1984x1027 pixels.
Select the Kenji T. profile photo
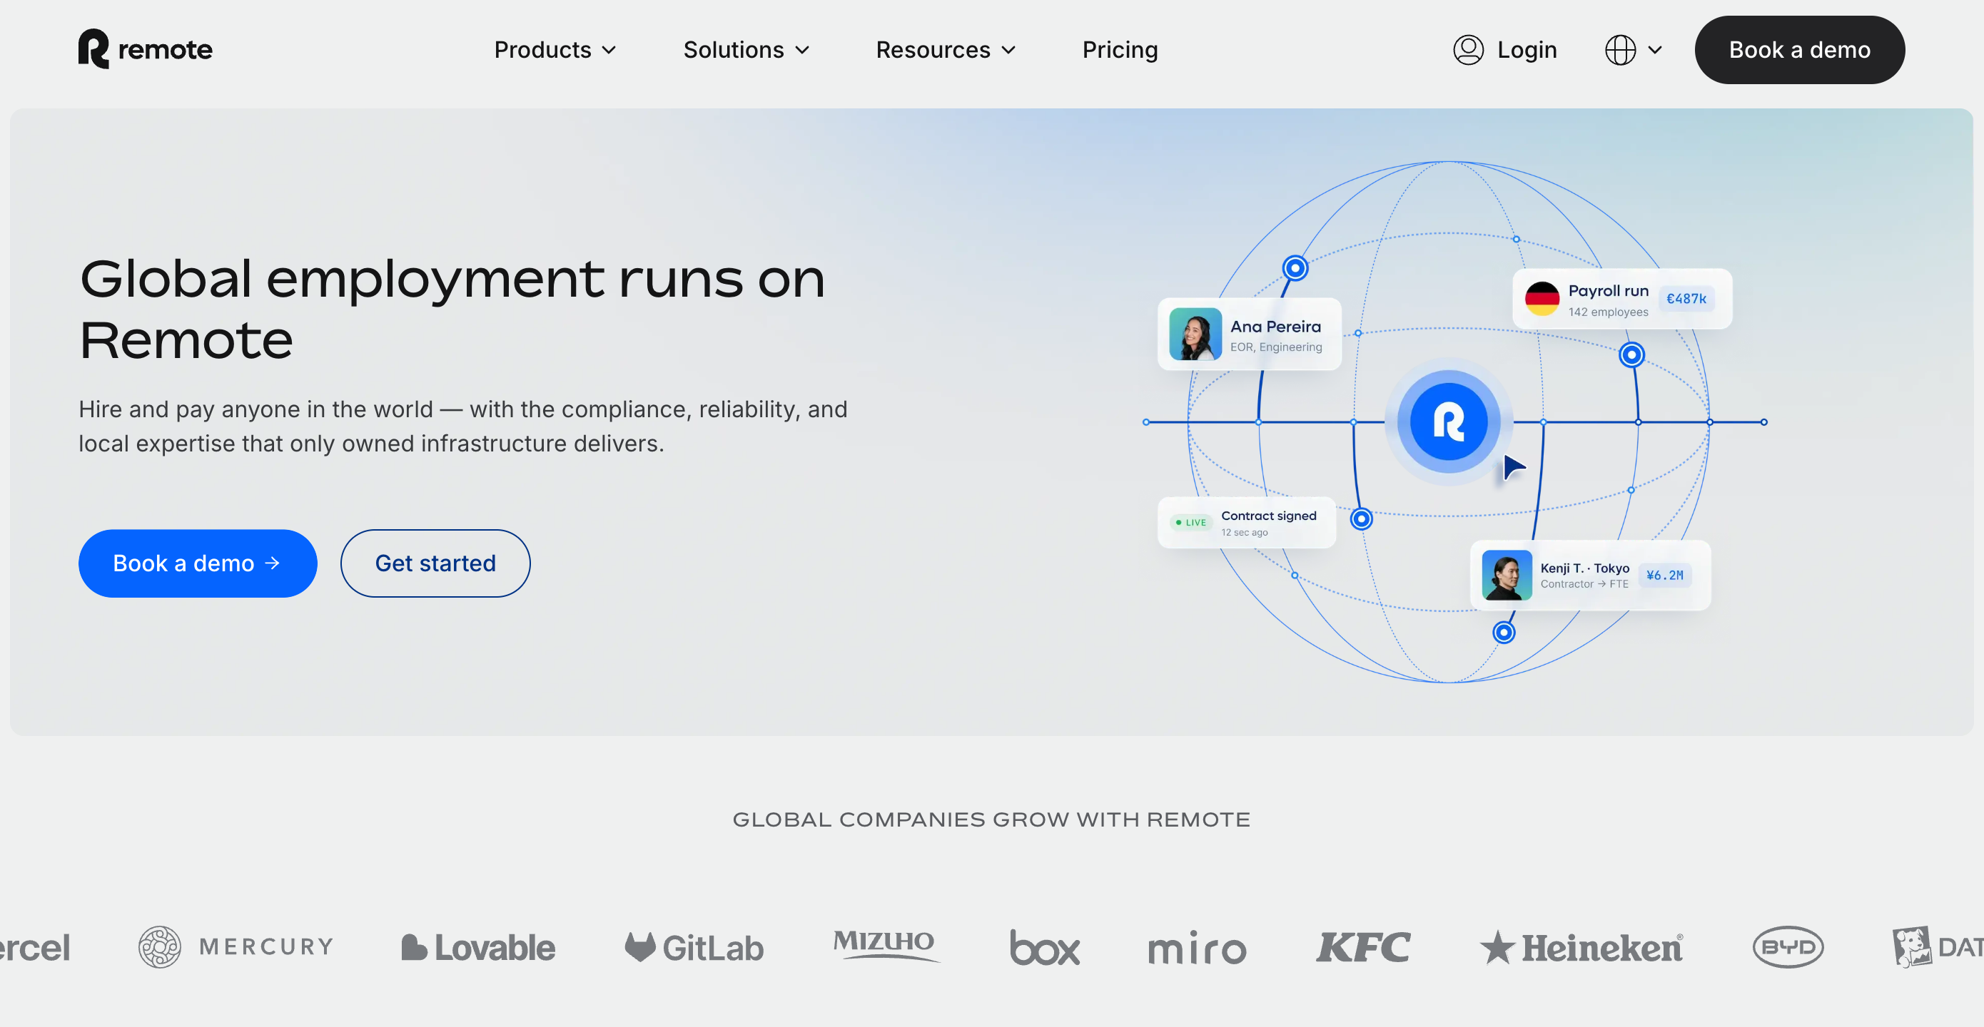(x=1507, y=575)
